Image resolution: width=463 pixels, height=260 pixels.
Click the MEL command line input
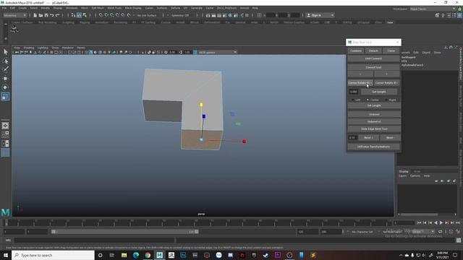pyautogui.click(x=95, y=240)
